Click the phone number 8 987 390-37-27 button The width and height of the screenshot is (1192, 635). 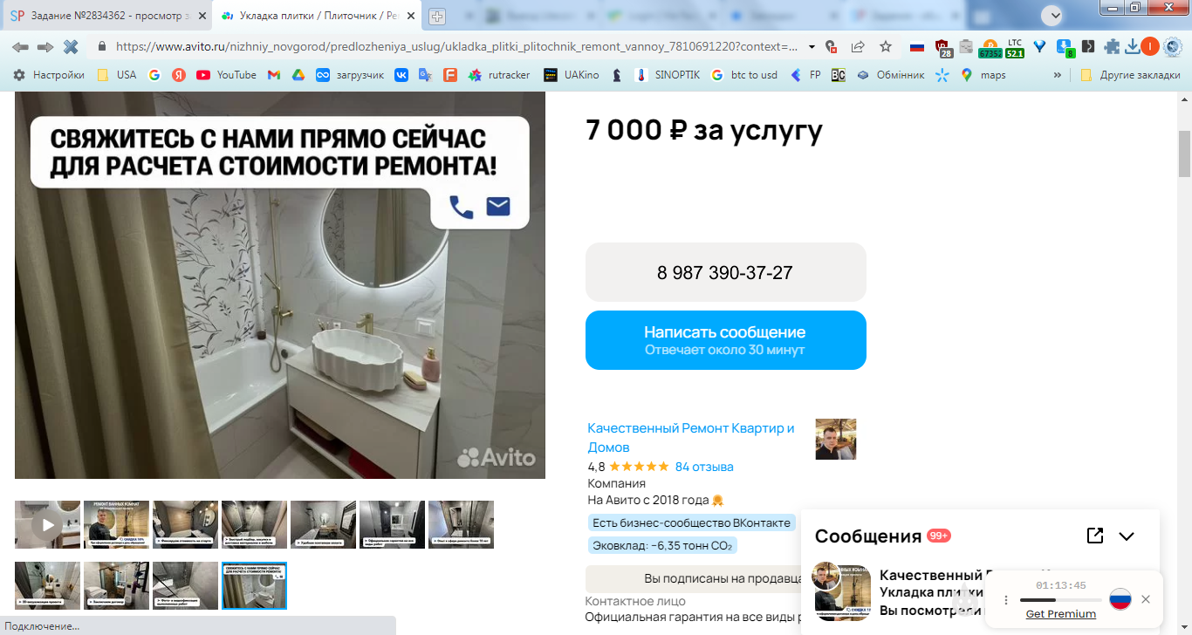coord(725,272)
